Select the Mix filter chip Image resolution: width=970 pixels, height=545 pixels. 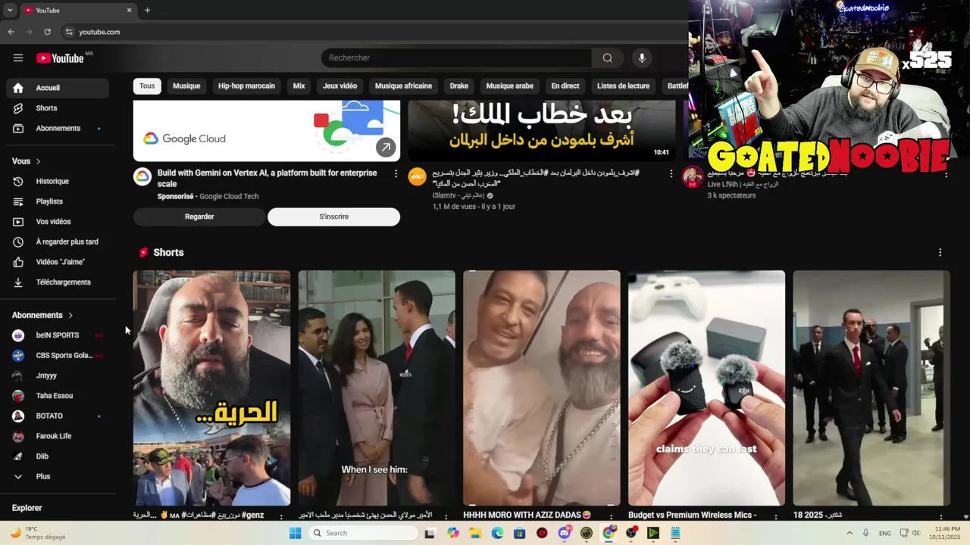coord(299,86)
